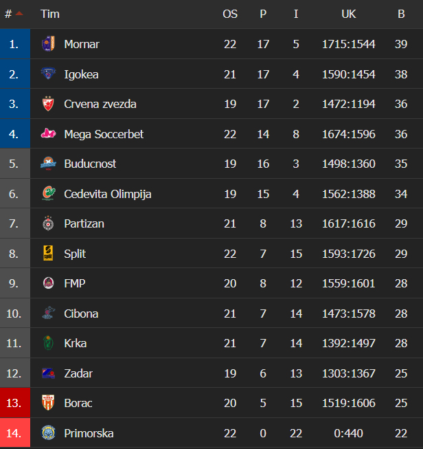
Task: Click the red 13. position badge
Action: tap(15, 403)
